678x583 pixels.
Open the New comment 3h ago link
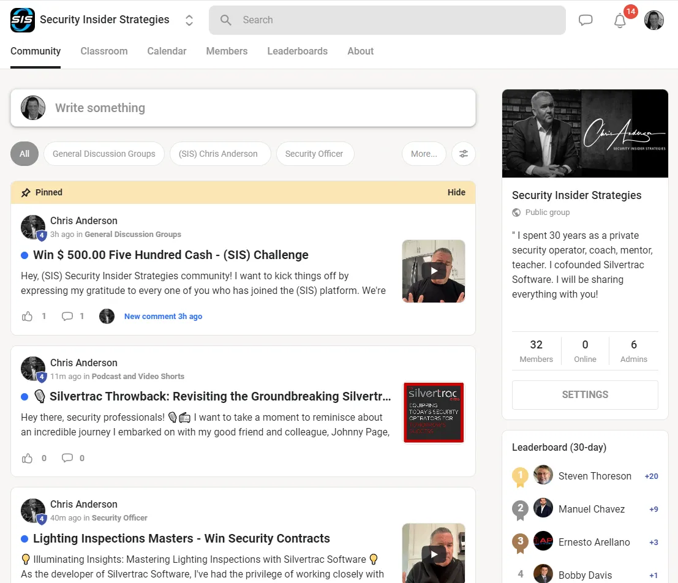click(163, 316)
